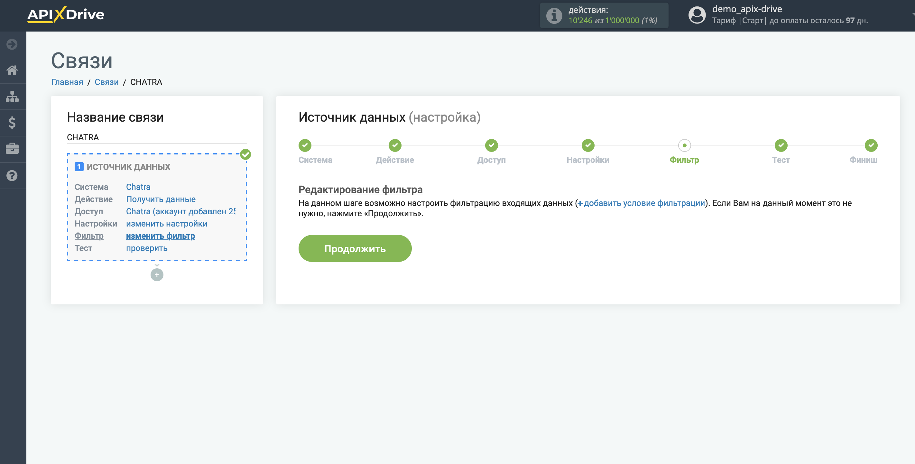Image resolution: width=915 pixels, height=464 pixels.
Task: Go to Связи breadcrumb link
Action: (x=106, y=82)
